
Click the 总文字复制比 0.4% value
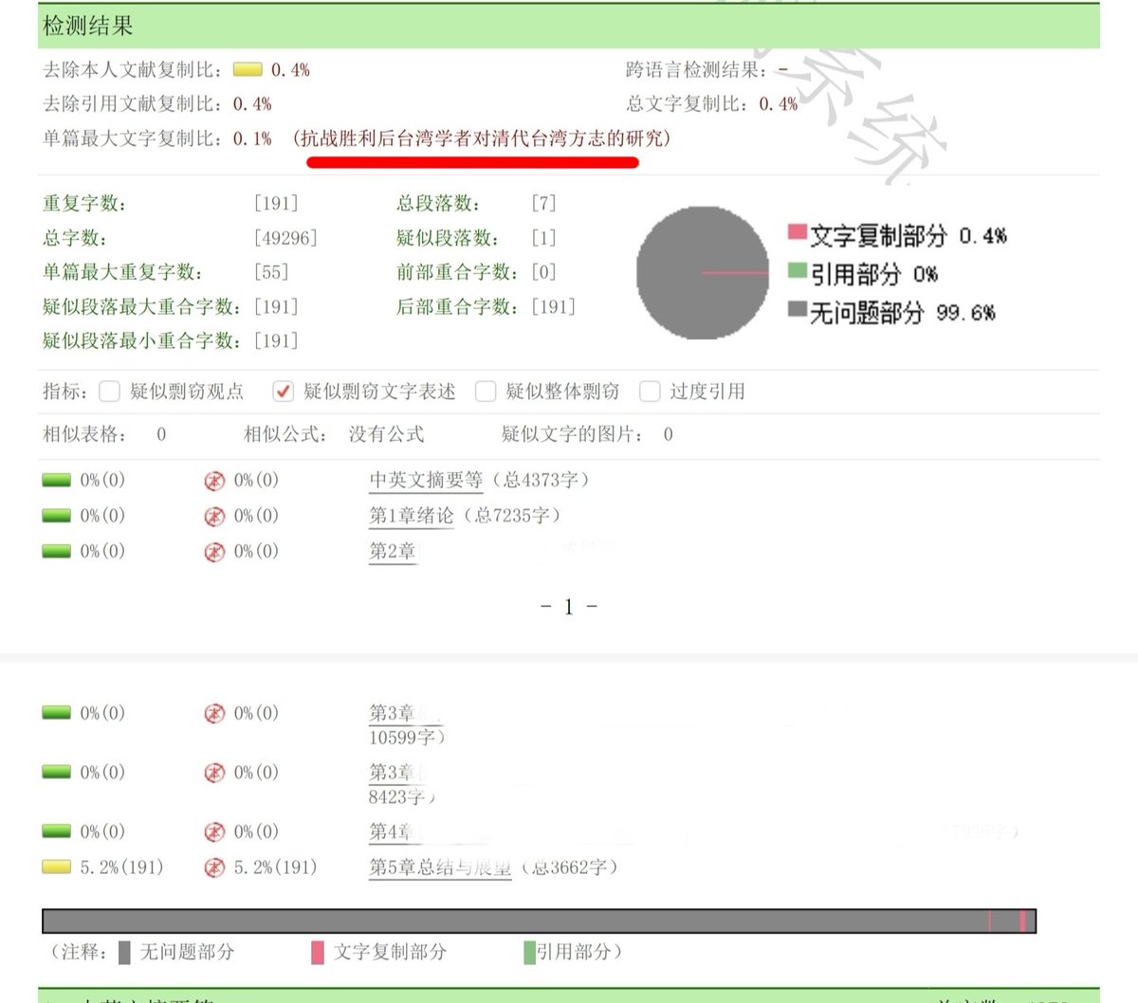(779, 104)
